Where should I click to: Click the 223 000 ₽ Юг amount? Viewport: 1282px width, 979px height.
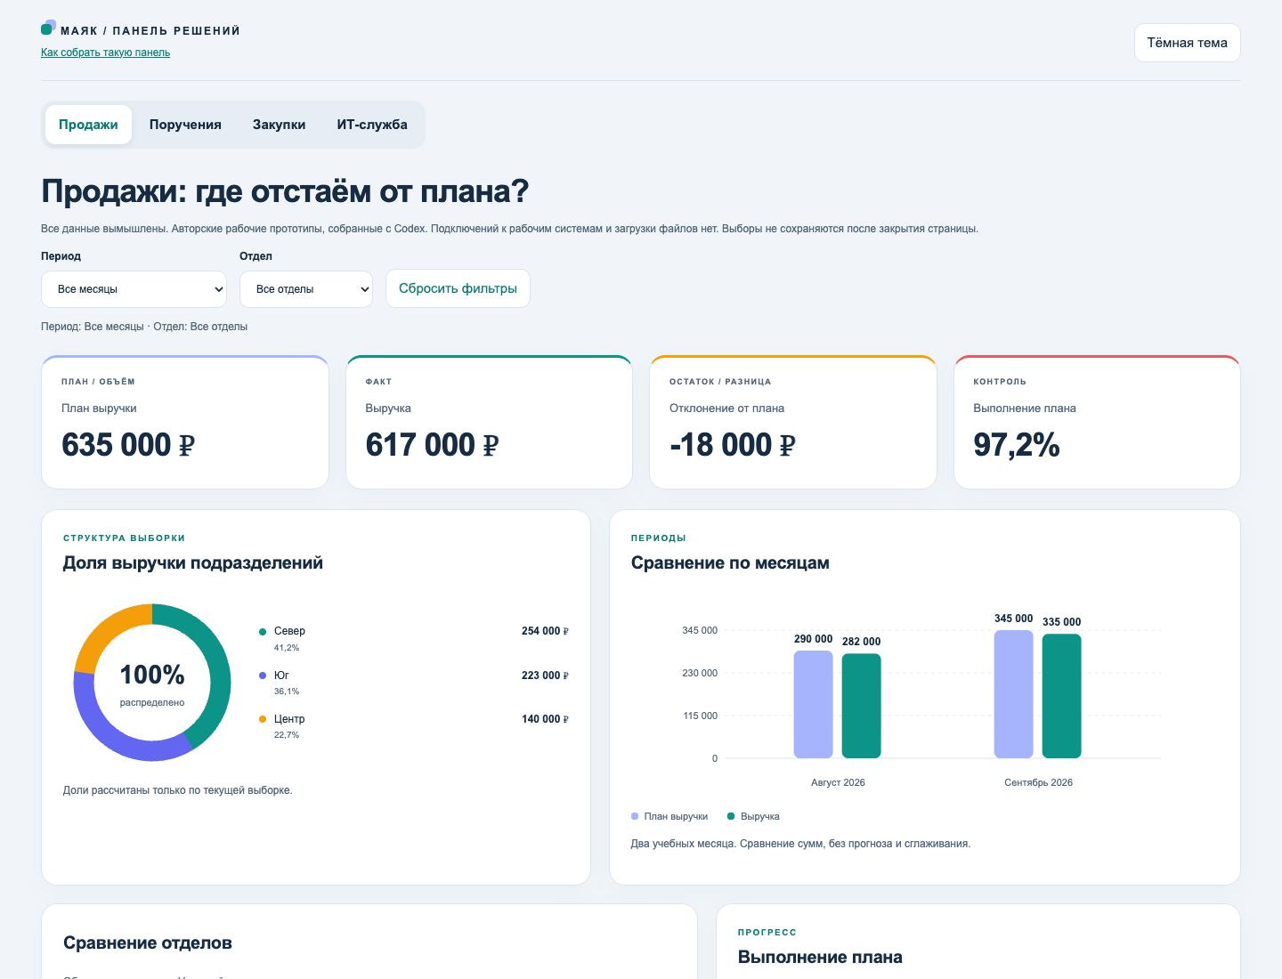click(545, 676)
